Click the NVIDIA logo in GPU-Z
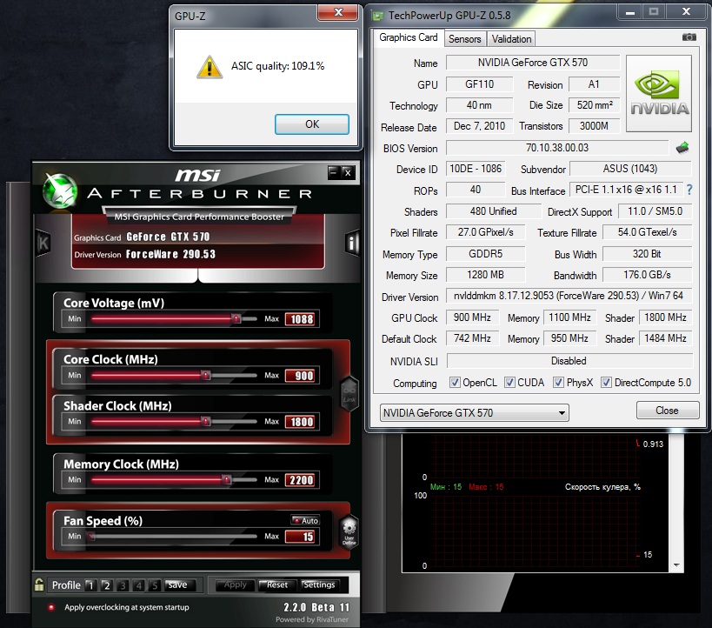Screen dimensions: 712x628 point(660,95)
